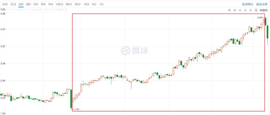Zoom in the K-line chart with plus icon
Viewport: 270px width, 115px height.
point(234,10)
